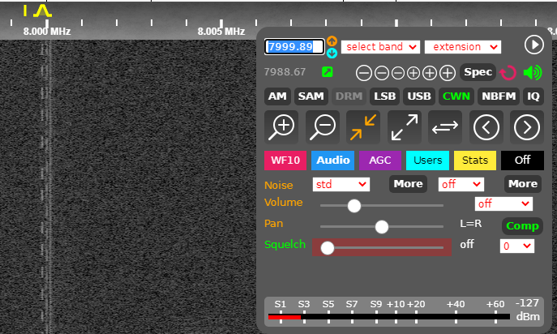Click the 7988.67 frequency readout
Image resolution: width=557 pixels, height=334 pixels.
point(285,72)
